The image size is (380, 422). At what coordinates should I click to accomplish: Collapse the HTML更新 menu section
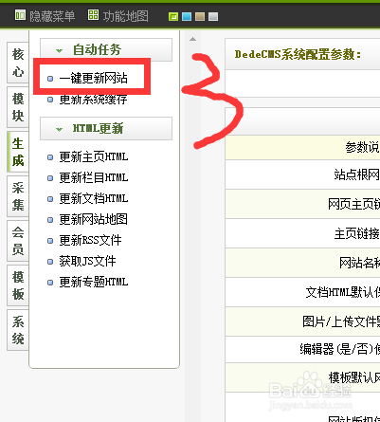pyautogui.click(x=106, y=128)
